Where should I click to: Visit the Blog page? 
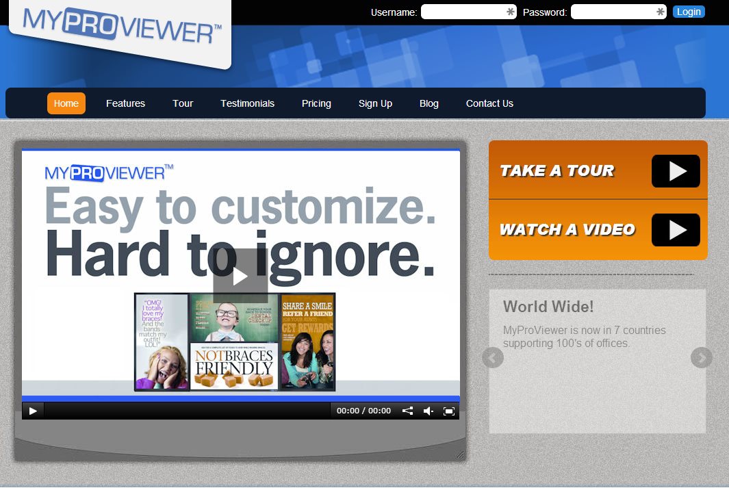coord(429,103)
